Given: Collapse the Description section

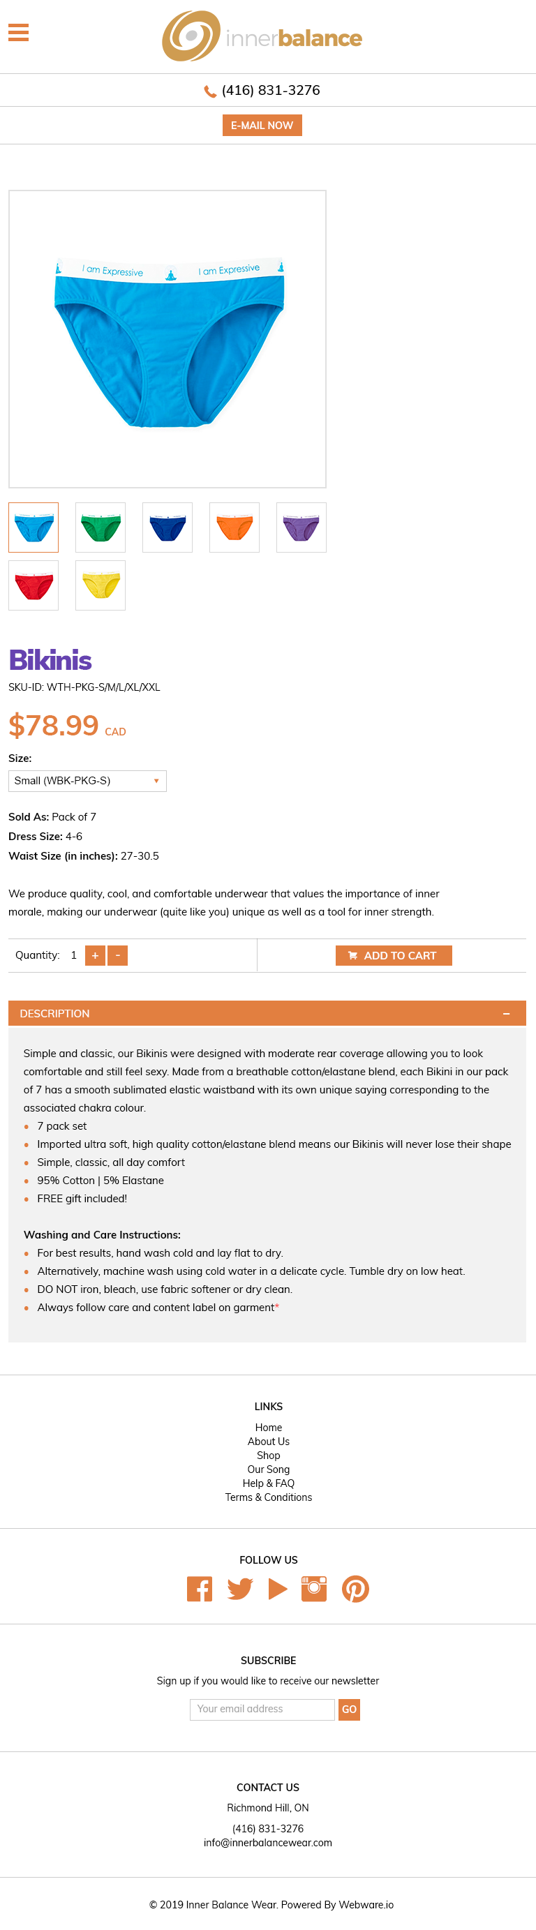Looking at the screenshot, I should [x=506, y=1014].
